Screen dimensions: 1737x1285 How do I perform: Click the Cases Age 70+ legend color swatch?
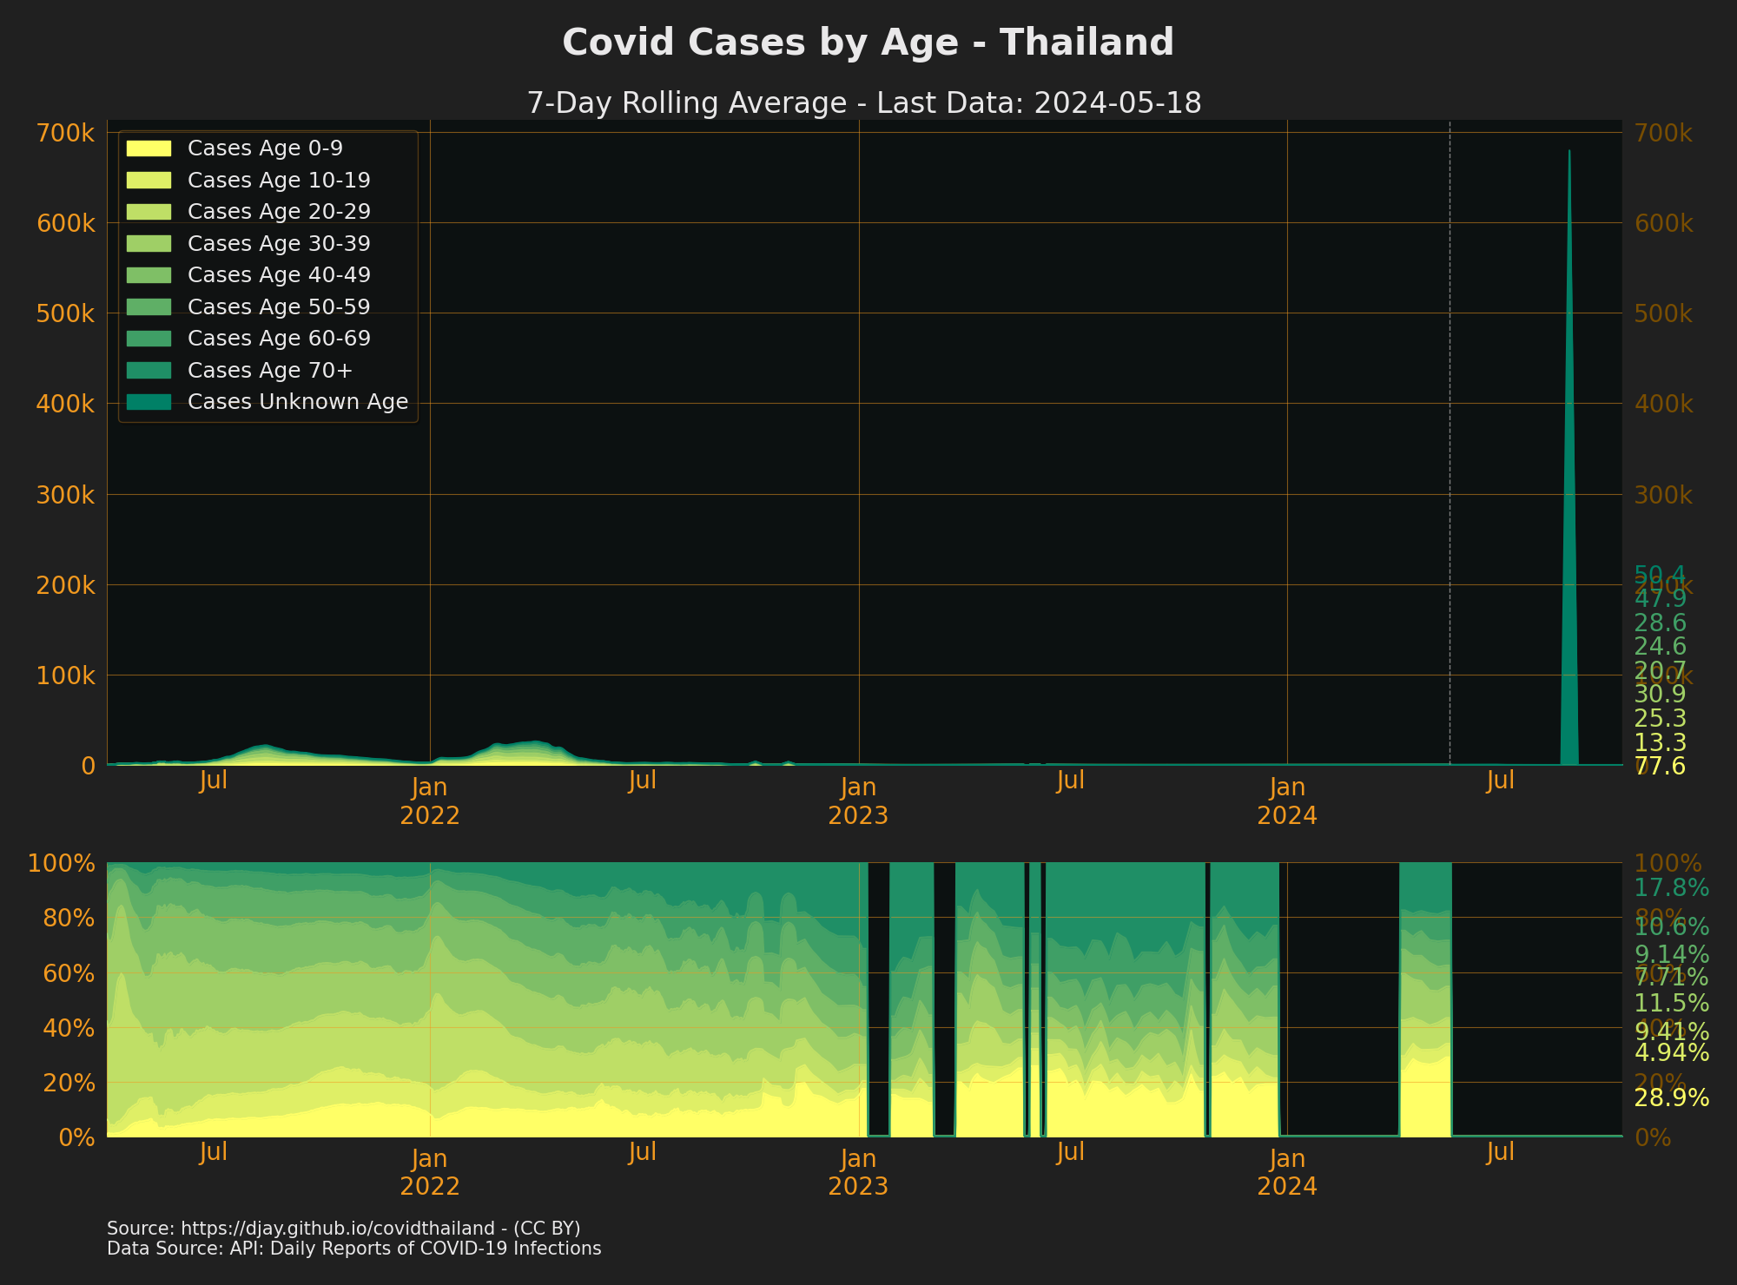(149, 370)
